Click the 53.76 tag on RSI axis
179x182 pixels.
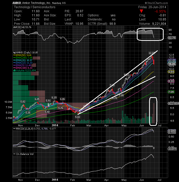pos(172,38)
